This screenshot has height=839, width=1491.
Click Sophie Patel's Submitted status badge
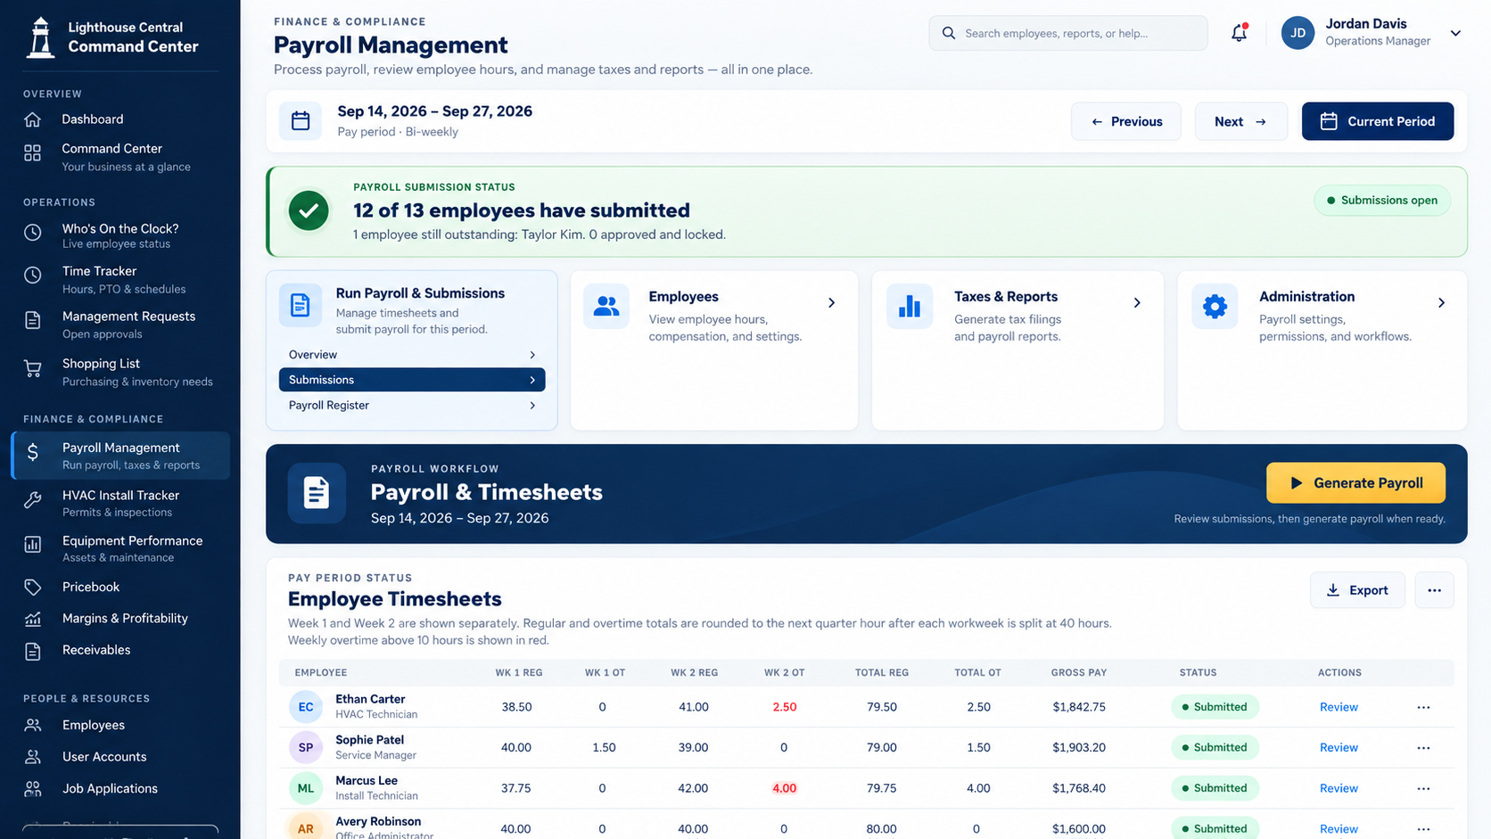tap(1215, 748)
